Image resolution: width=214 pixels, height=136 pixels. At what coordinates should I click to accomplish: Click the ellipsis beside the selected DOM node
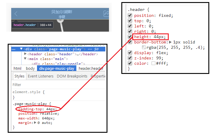coord(13,49)
